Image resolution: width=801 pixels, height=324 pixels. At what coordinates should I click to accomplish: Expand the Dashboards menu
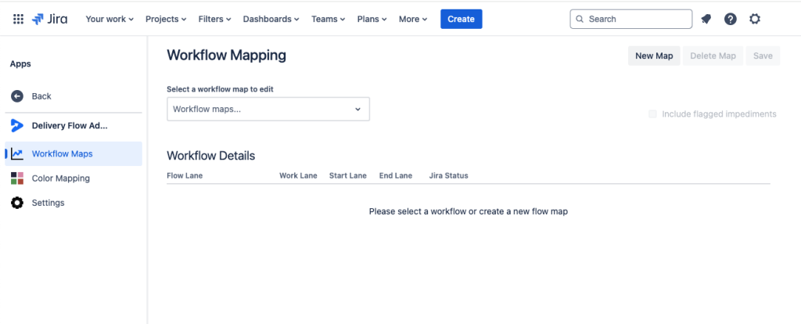pos(271,19)
